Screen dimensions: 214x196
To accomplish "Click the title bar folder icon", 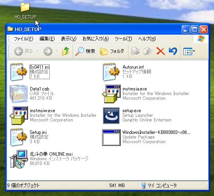I will [x=10, y=29].
